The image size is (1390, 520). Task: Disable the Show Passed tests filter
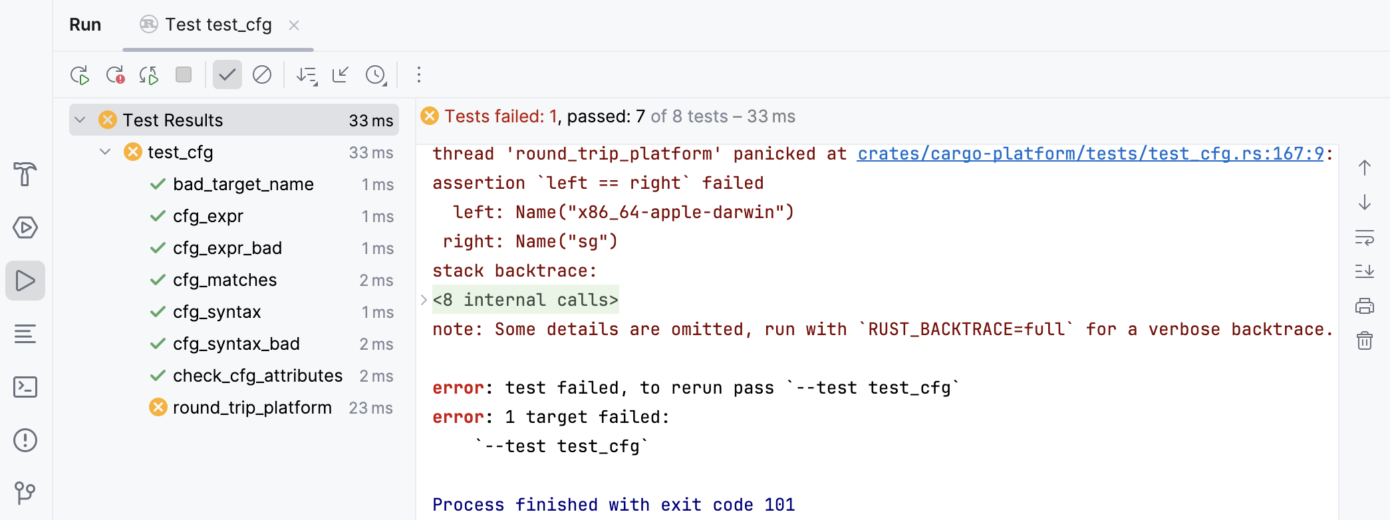(x=227, y=75)
